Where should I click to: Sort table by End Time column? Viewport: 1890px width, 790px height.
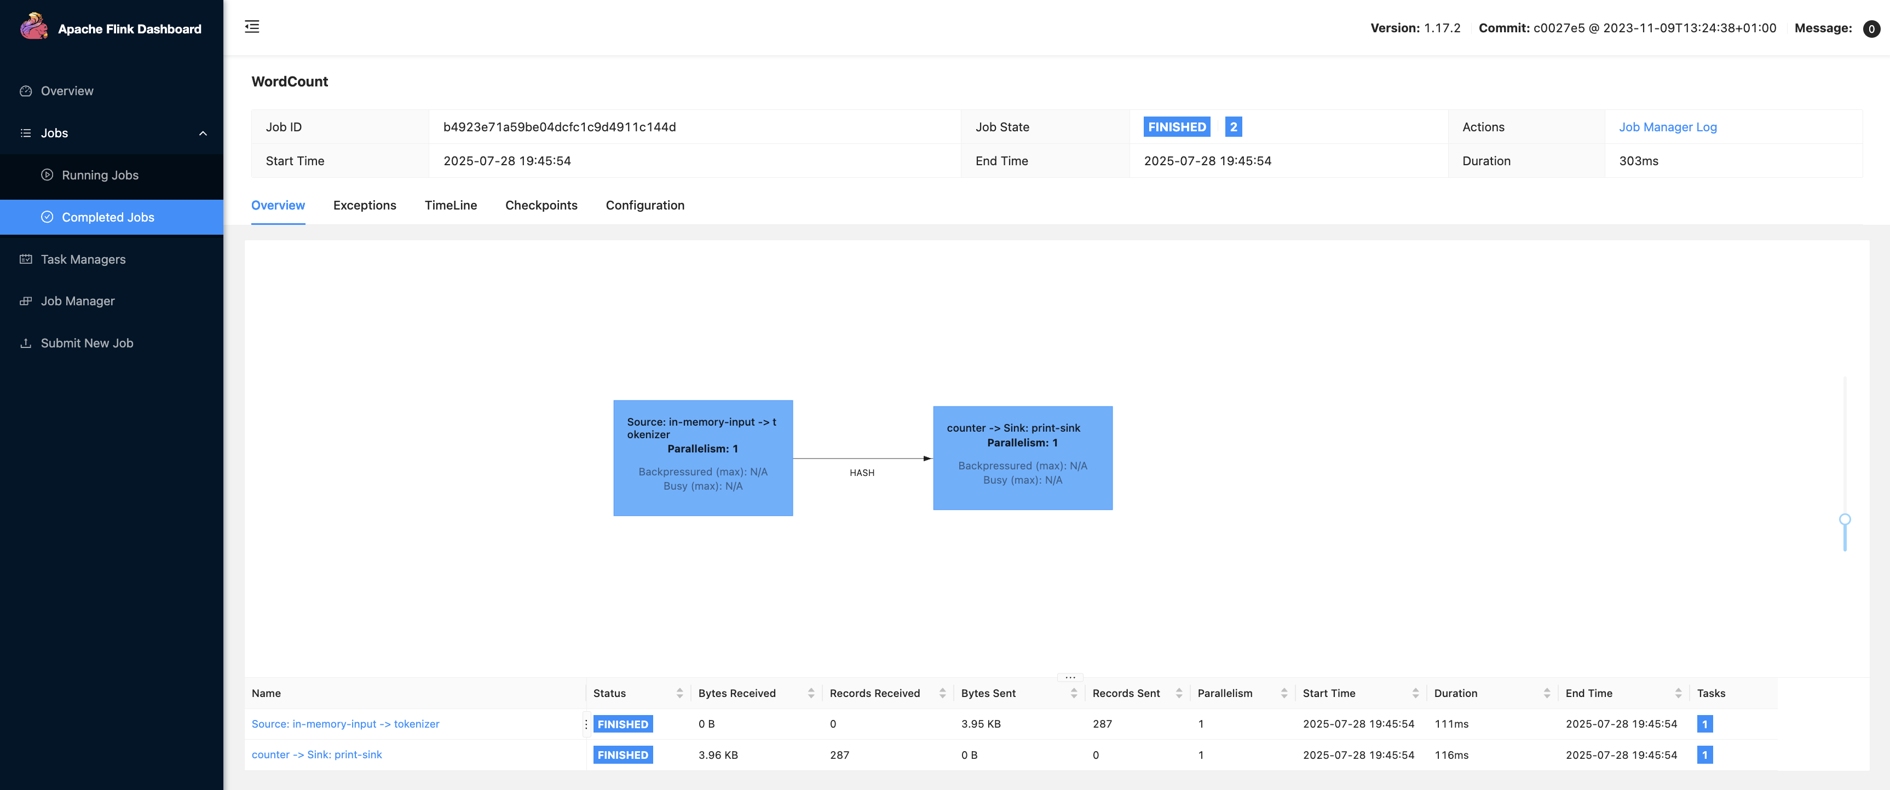click(1678, 693)
